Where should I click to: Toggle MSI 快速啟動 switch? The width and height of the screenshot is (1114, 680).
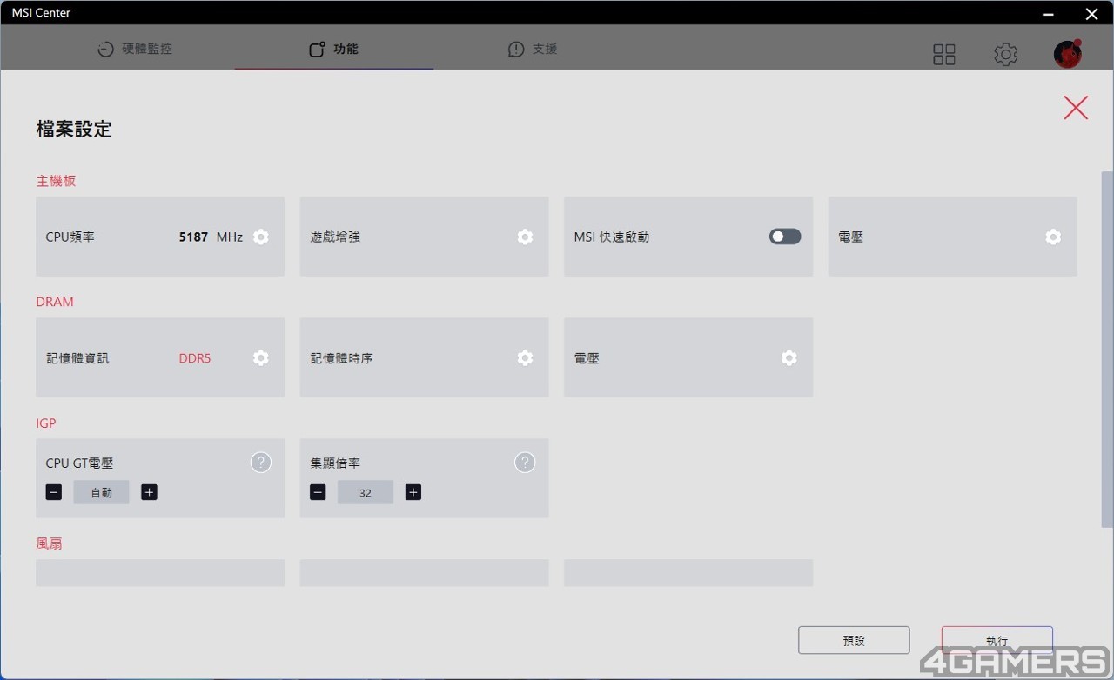[x=785, y=237]
